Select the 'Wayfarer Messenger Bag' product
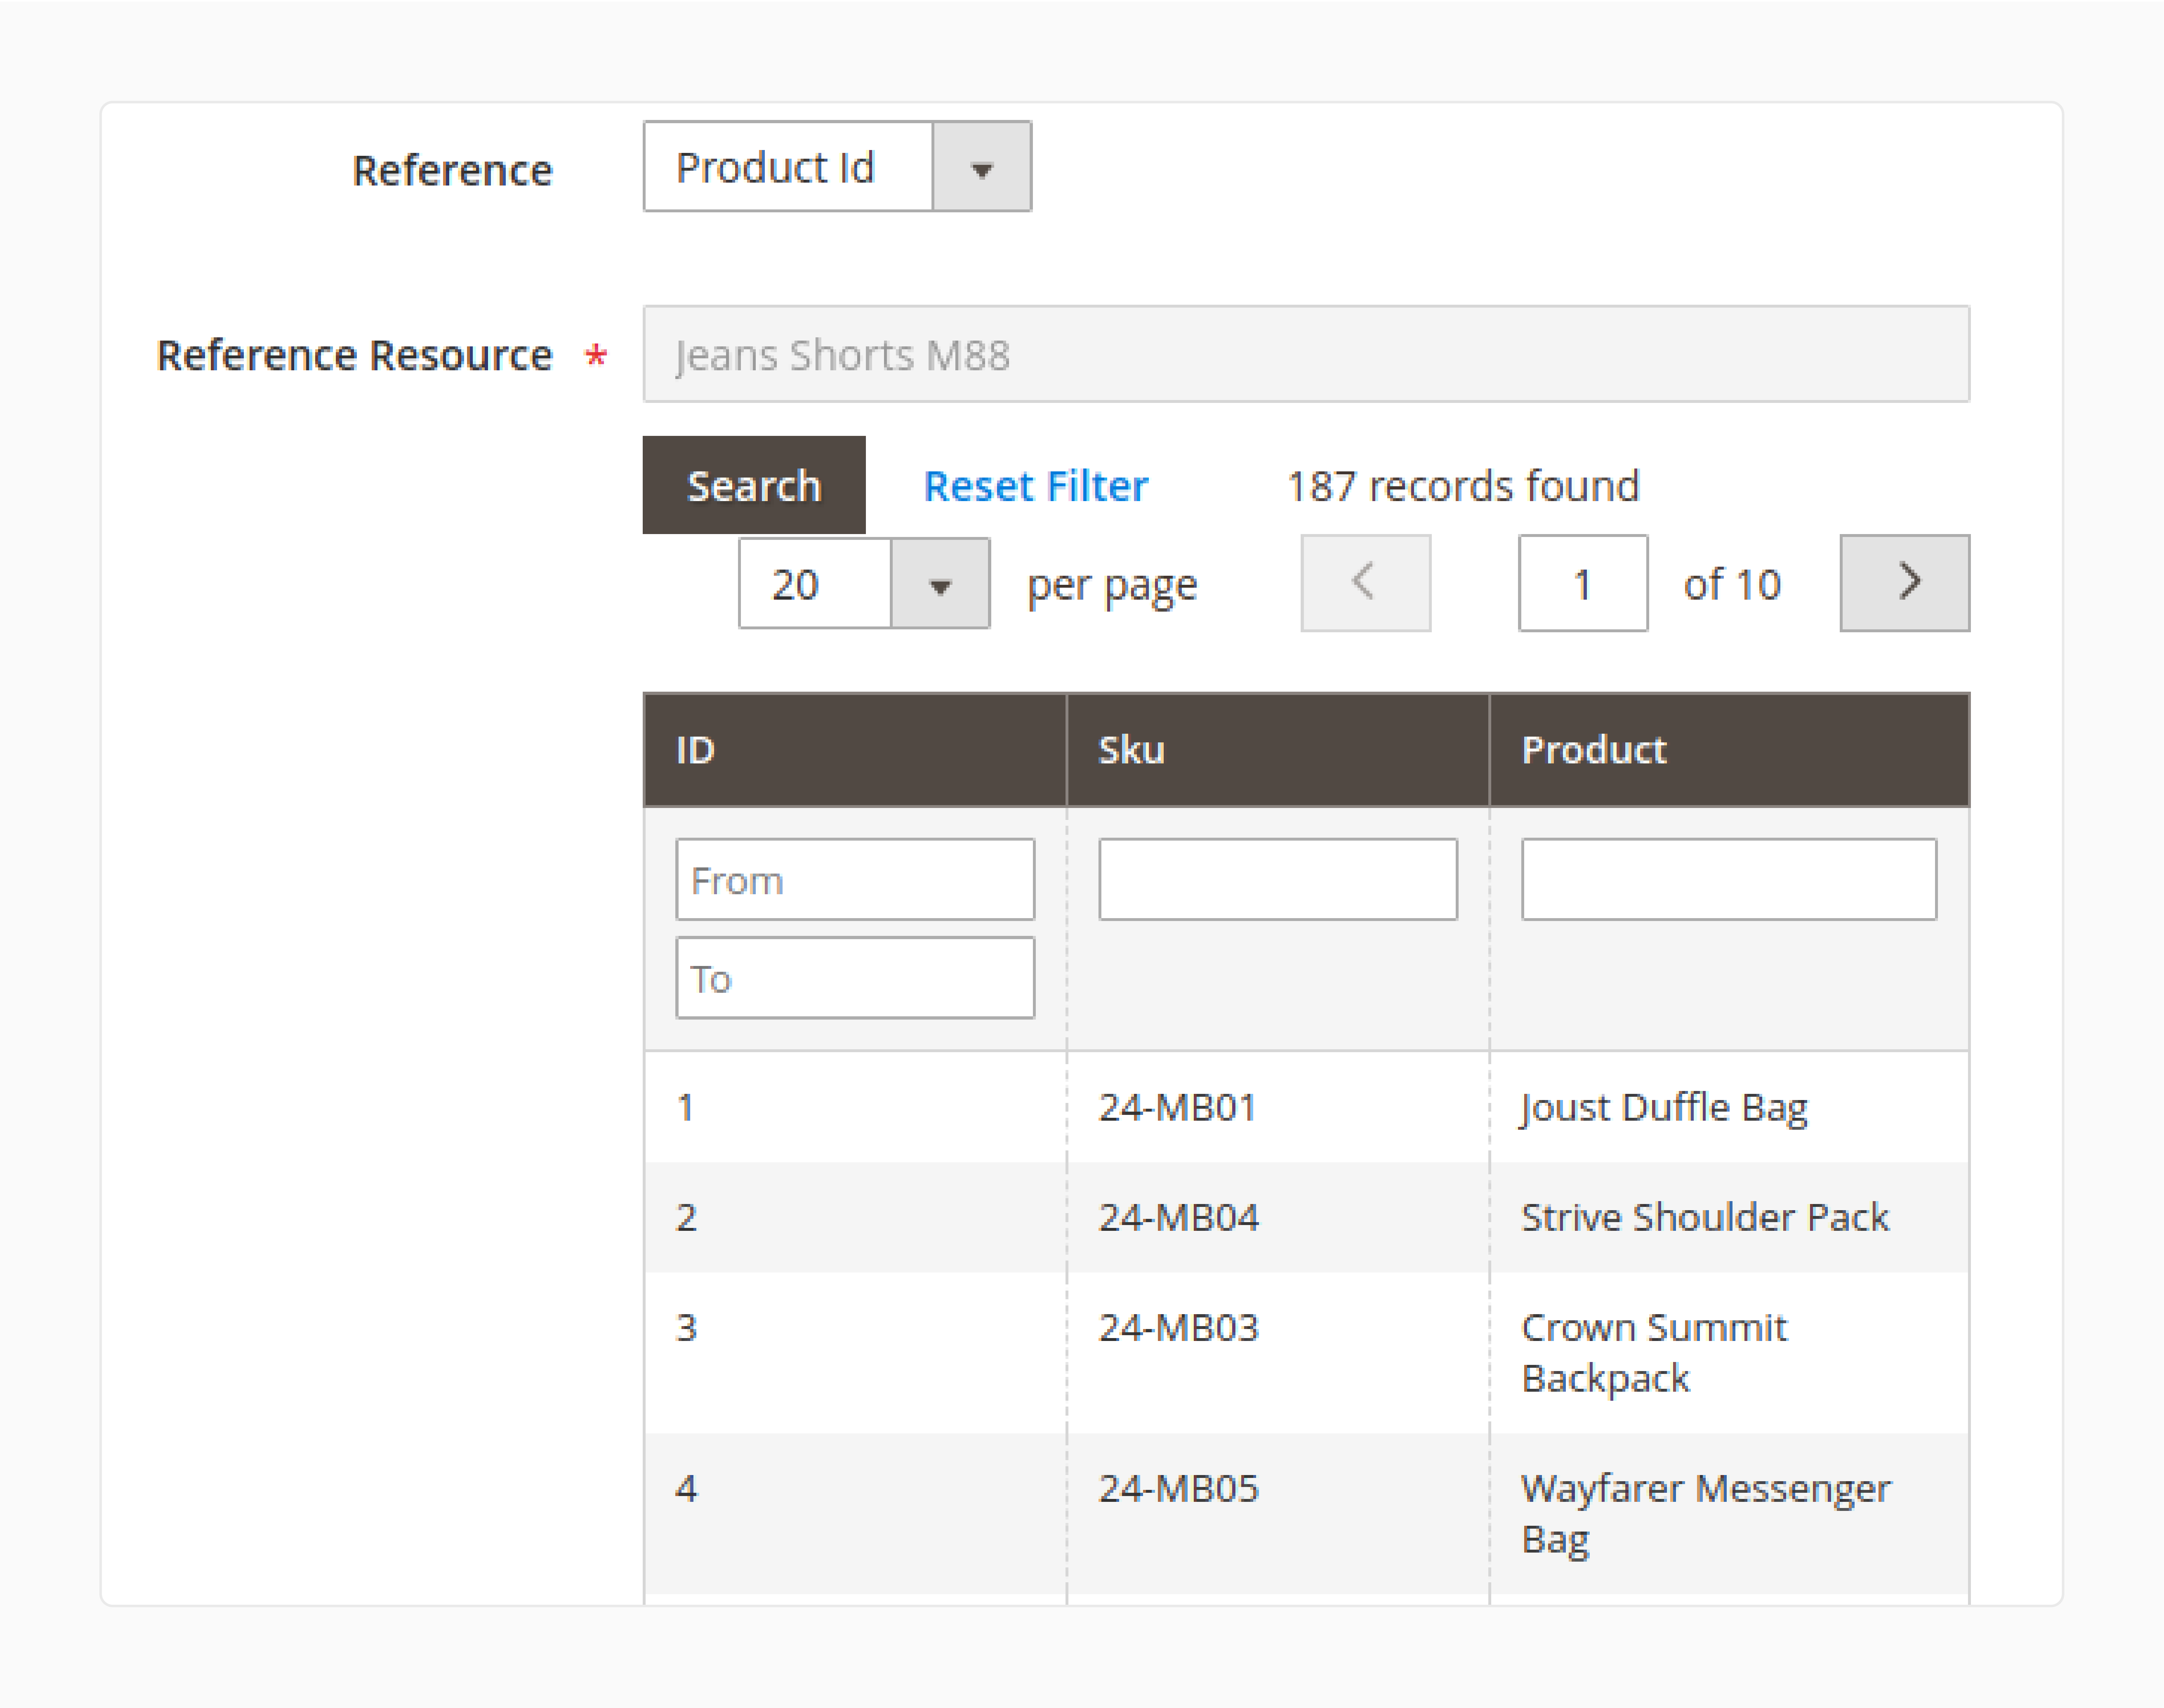Viewport: 2164px width, 1708px height. (1706, 1514)
